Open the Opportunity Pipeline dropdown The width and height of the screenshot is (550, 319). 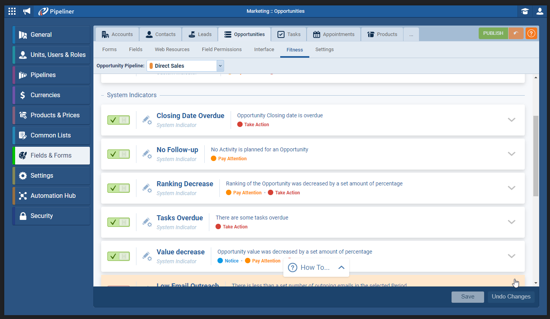click(x=220, y=66)
